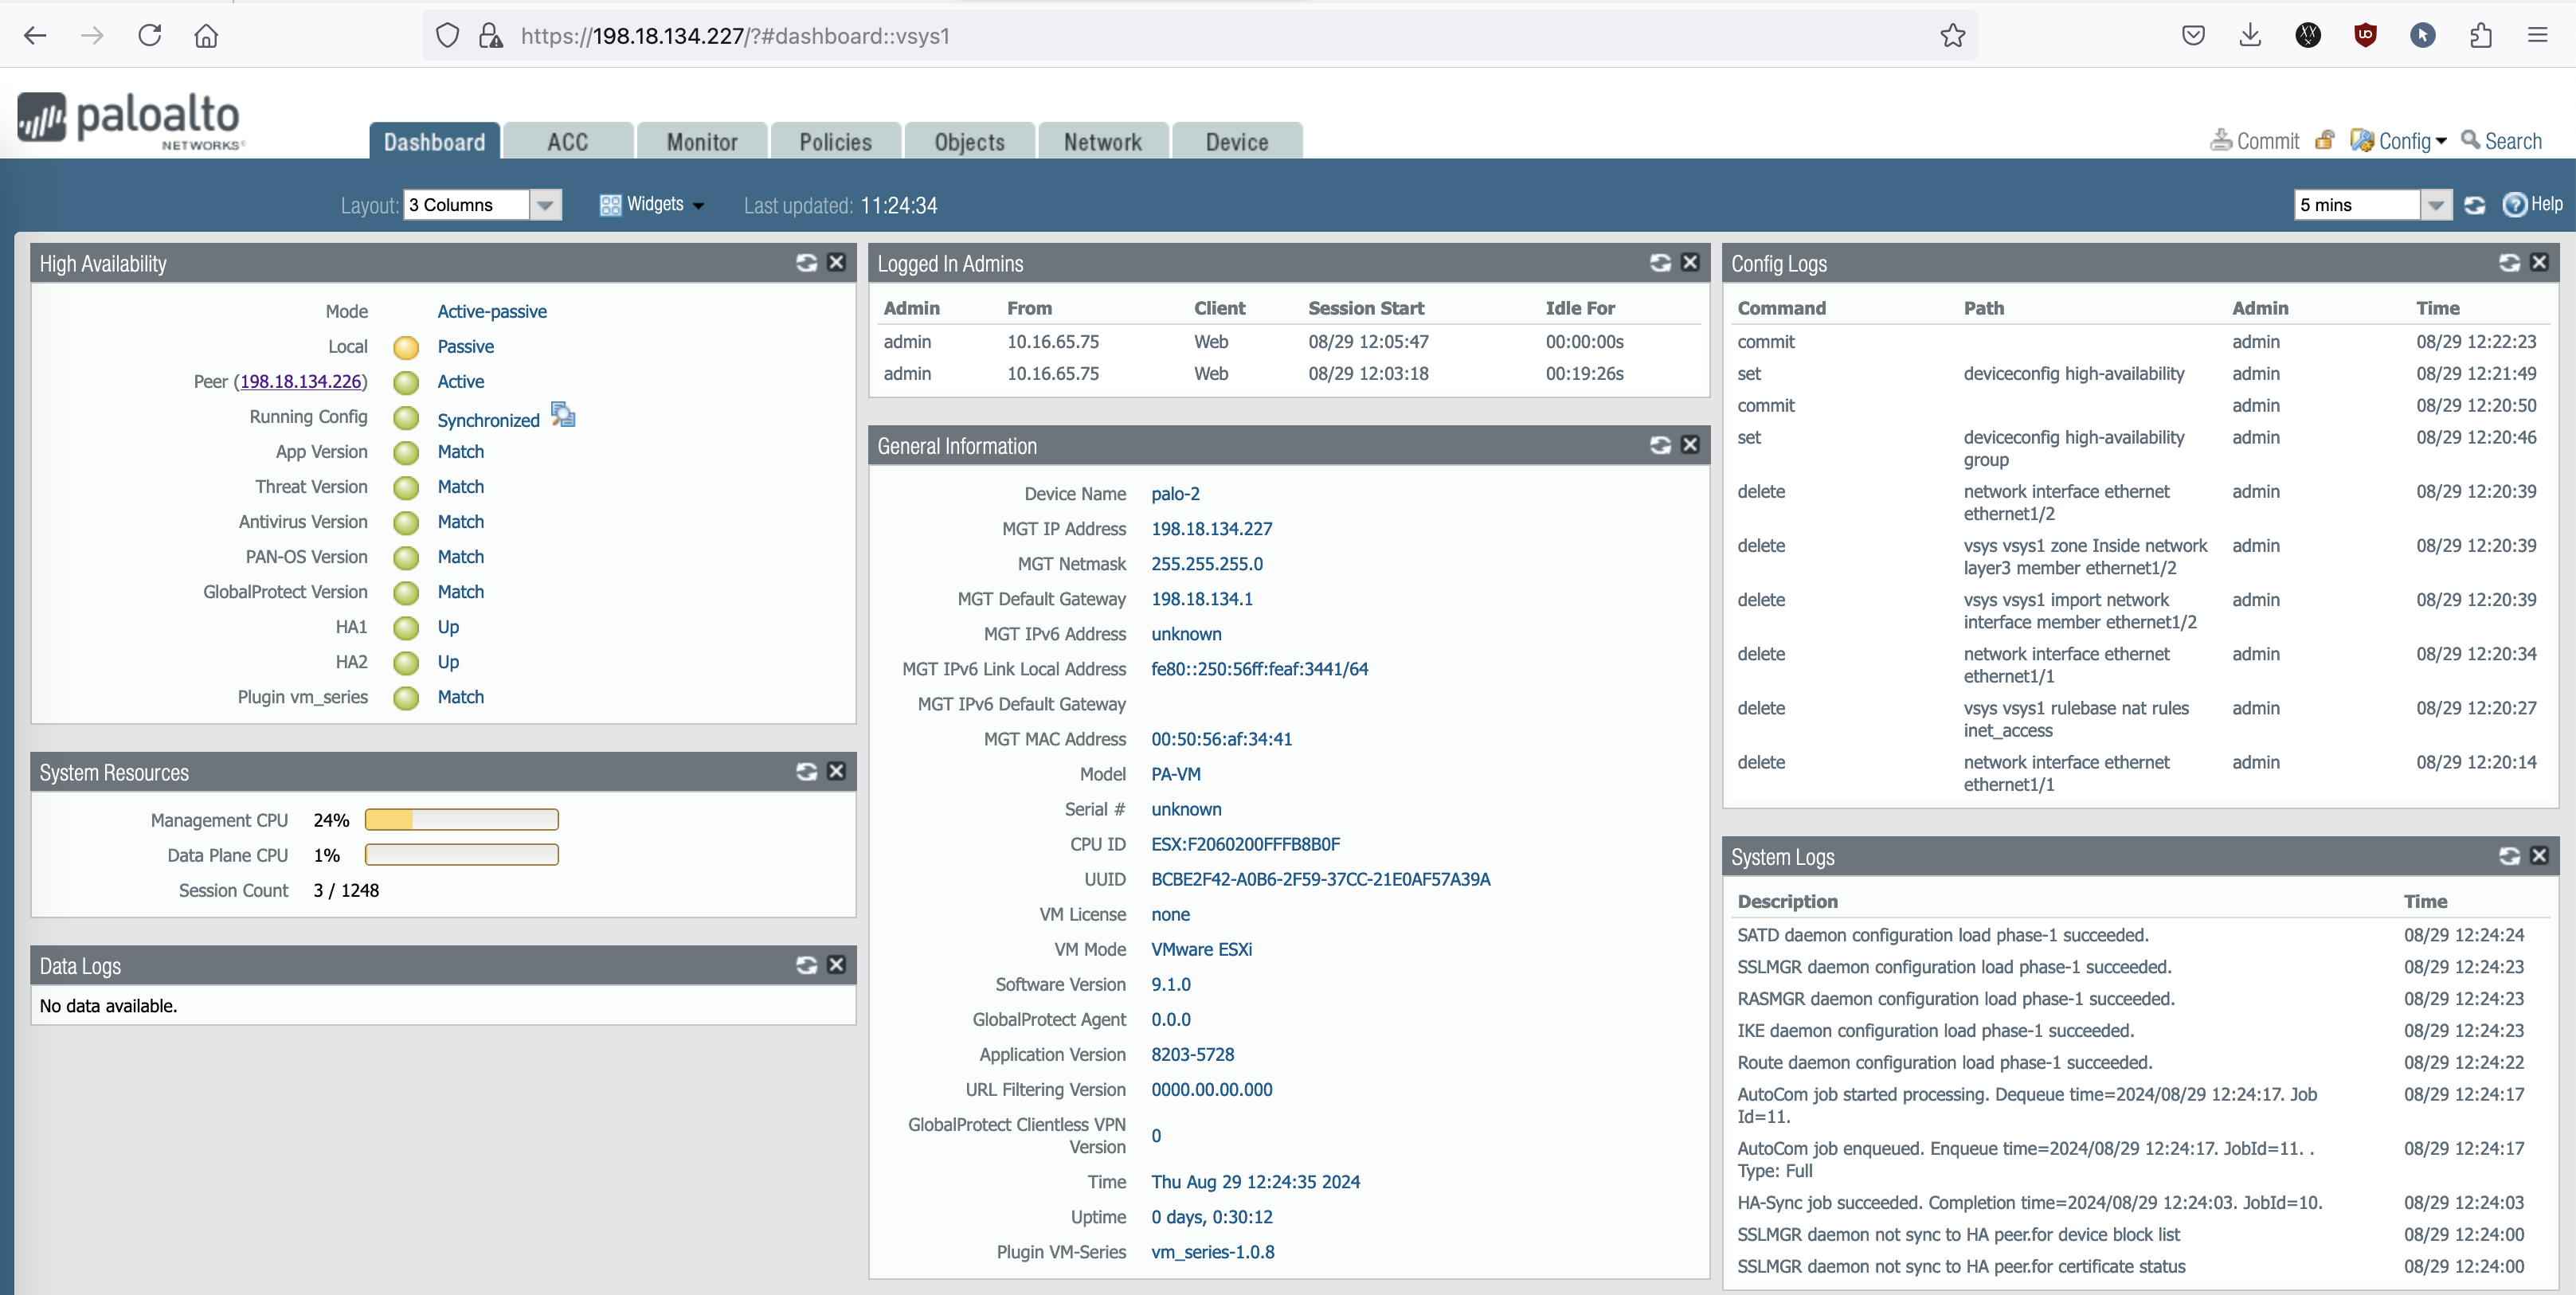Click the Management CPU usage bar
Image resolution: width=2576 pixels, height=1295 pixels.
461,820
